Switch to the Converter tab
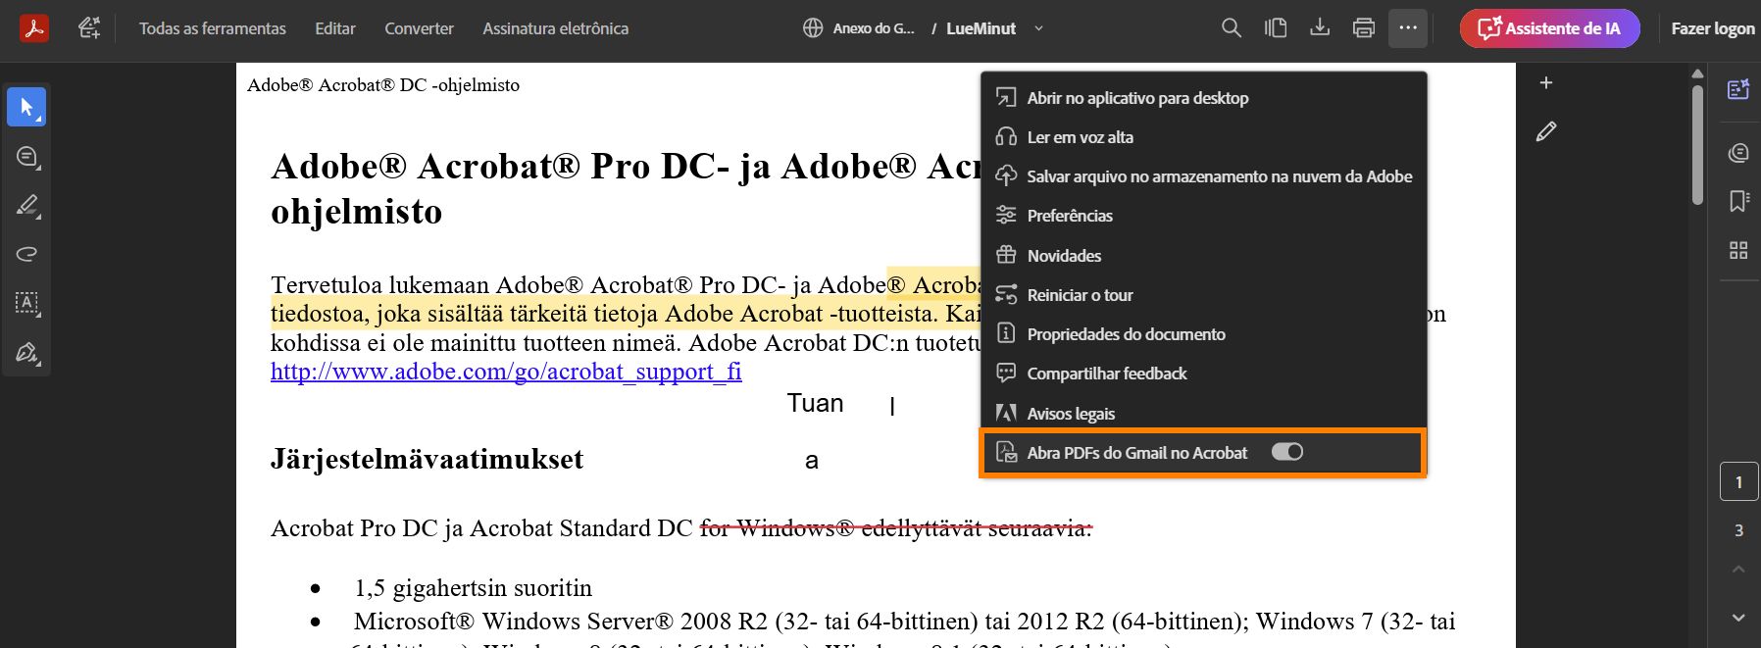Screen dimensions: 1761x648 (x=419, y=28)
